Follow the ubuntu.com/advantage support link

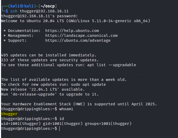coord(78,40)
